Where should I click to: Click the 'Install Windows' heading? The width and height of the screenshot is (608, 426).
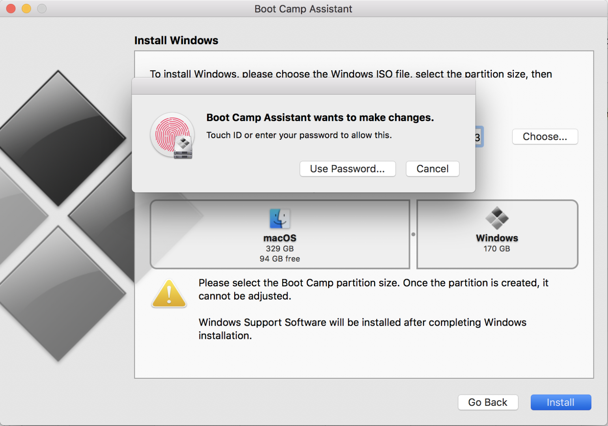click(x=176, y=40)
